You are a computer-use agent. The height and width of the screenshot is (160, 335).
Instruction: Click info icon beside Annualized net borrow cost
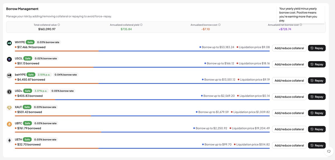click(x=301, y=25)
